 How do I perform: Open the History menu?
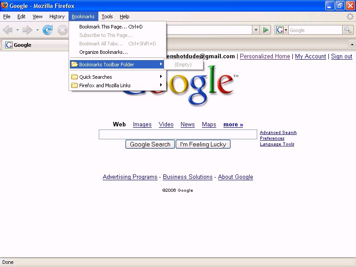coord(57,16)
